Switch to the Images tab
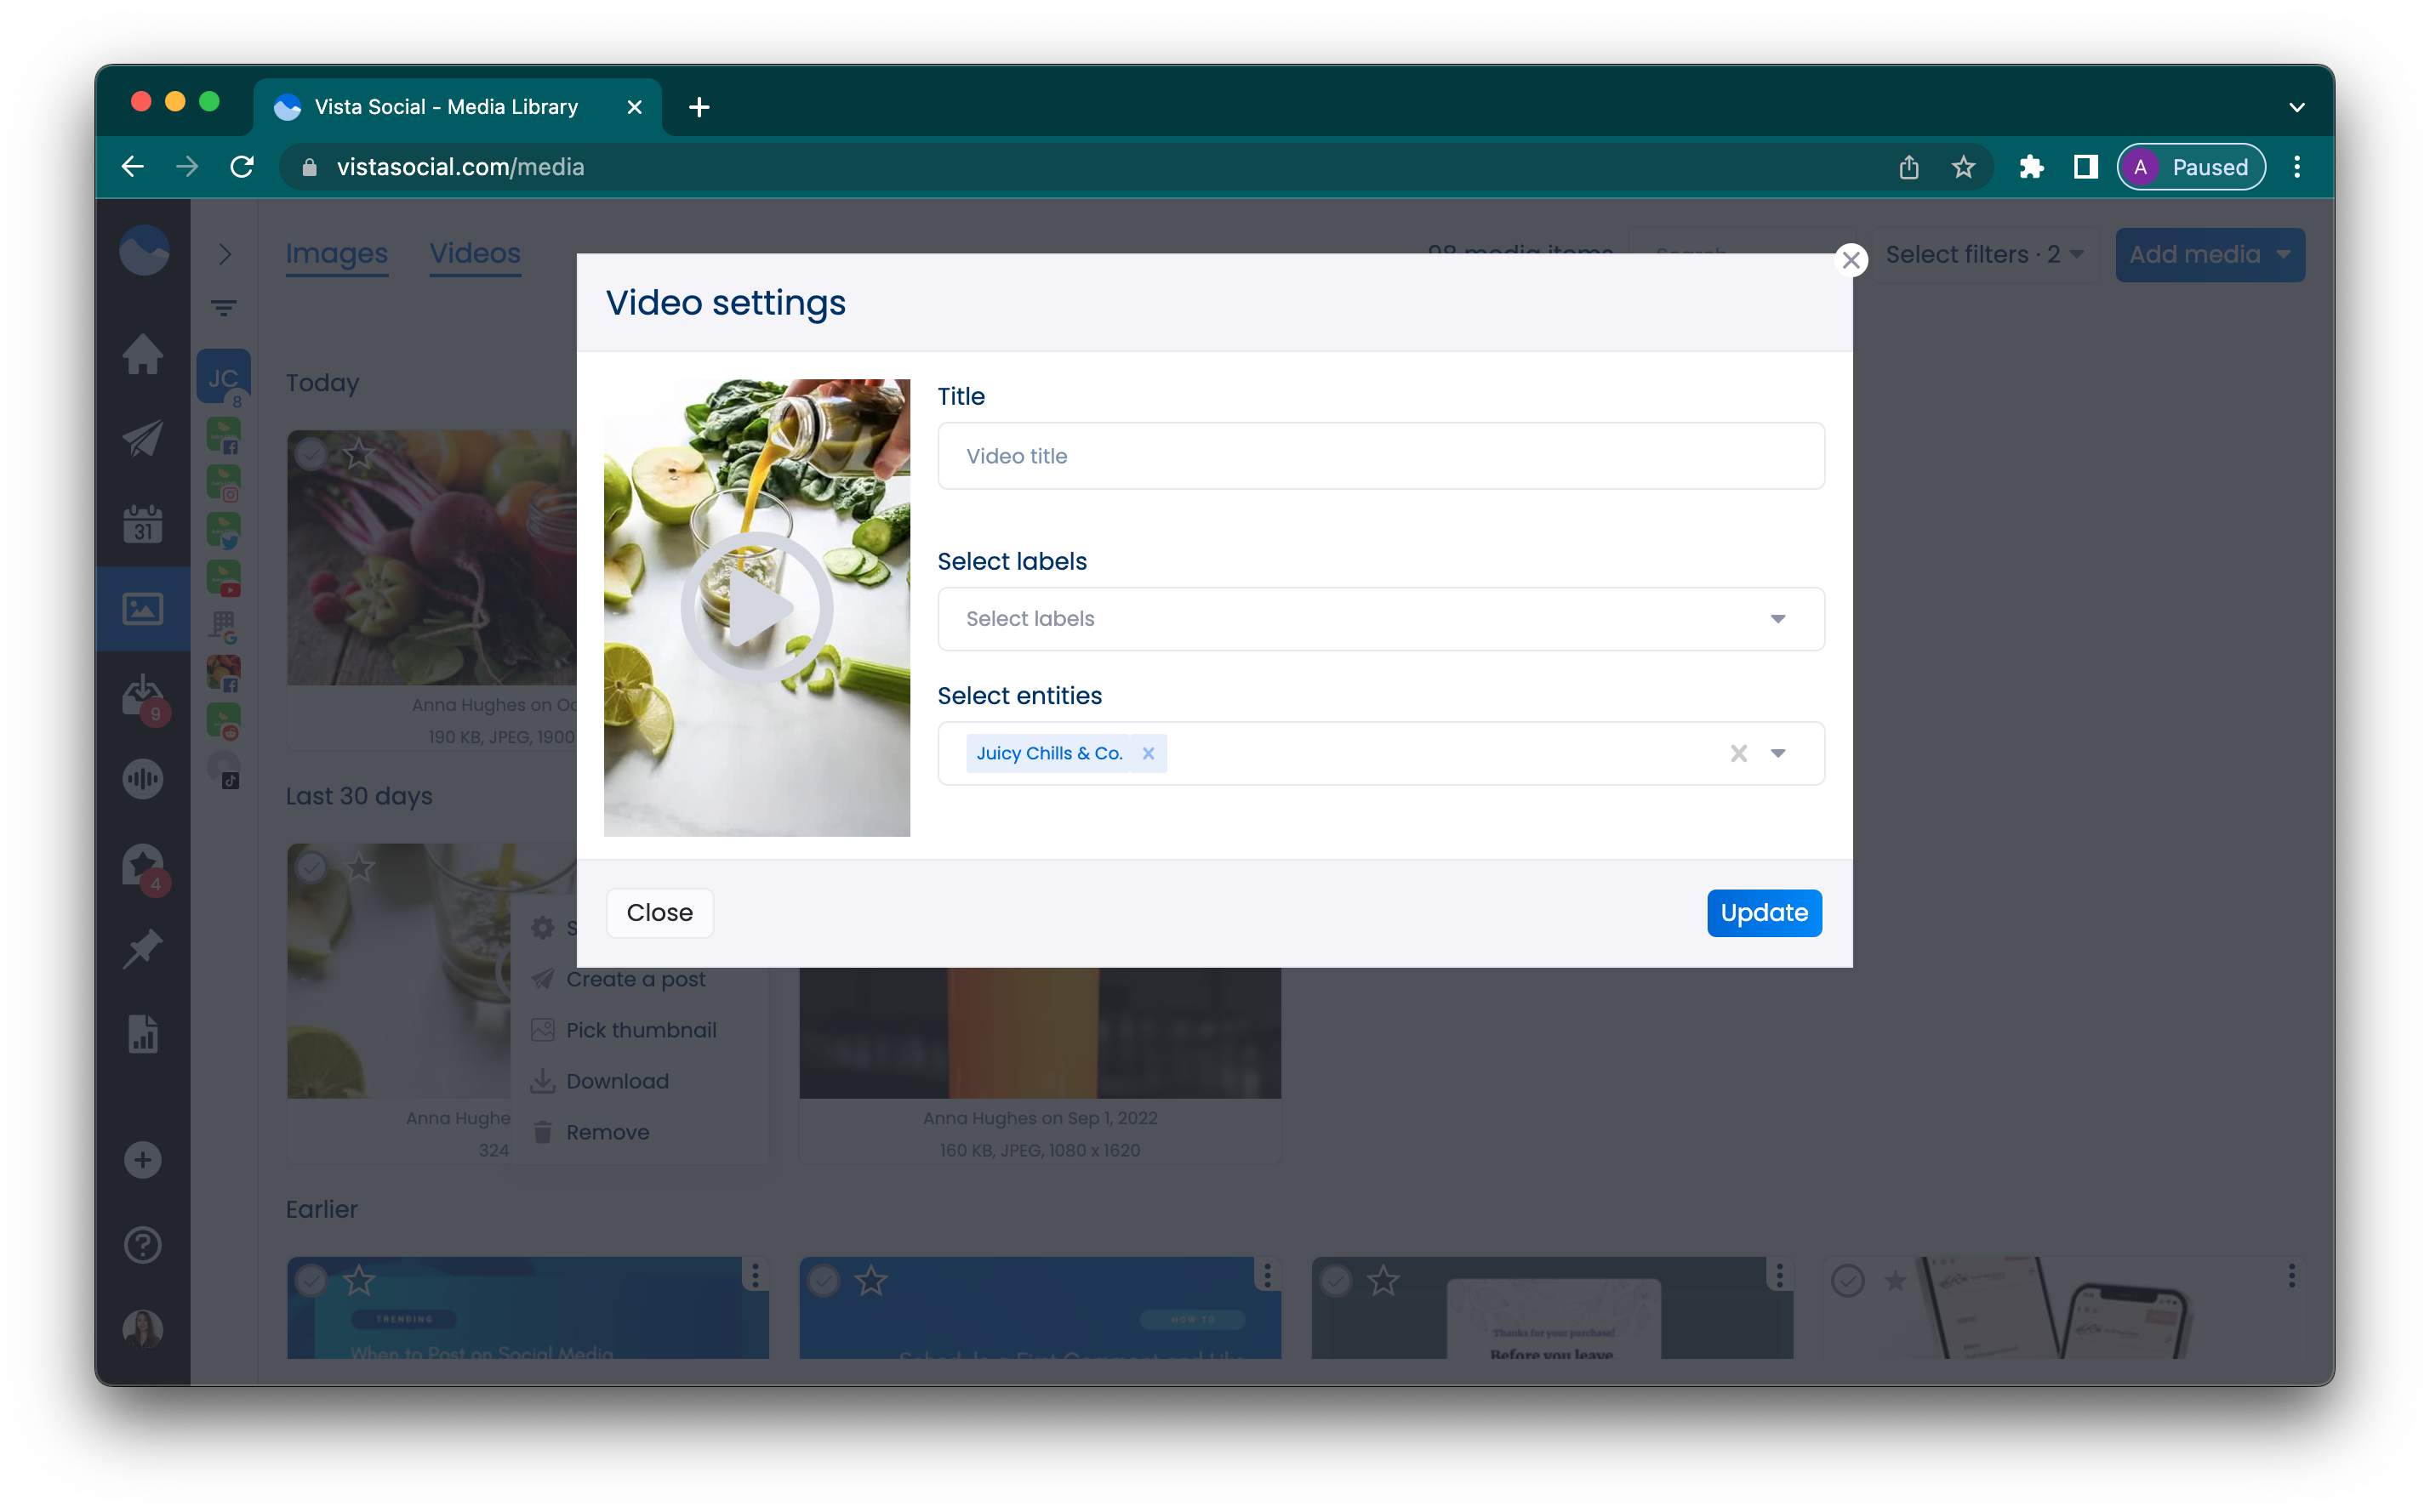The height and width of the screenshot is (1512, 2430). point(337,254)
